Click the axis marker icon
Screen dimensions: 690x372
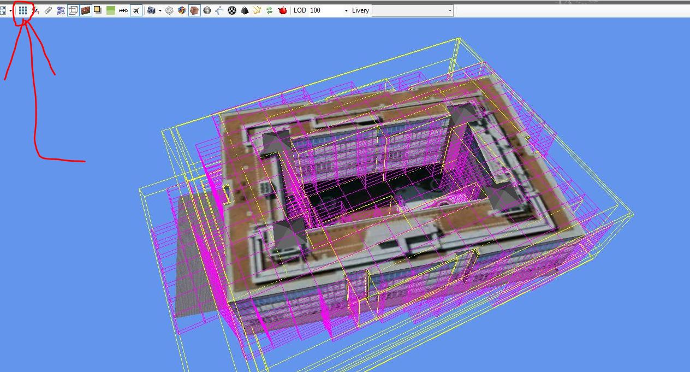tap(35, 10)
